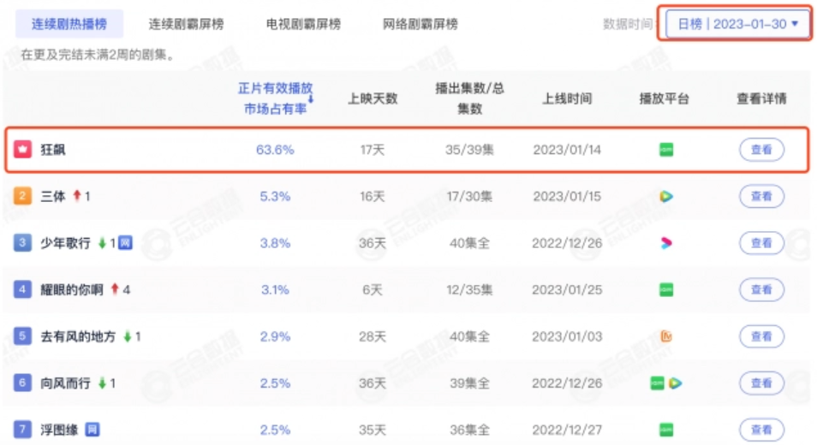Click the green down arrow beside 去有风的地方

tap(127, 336)
